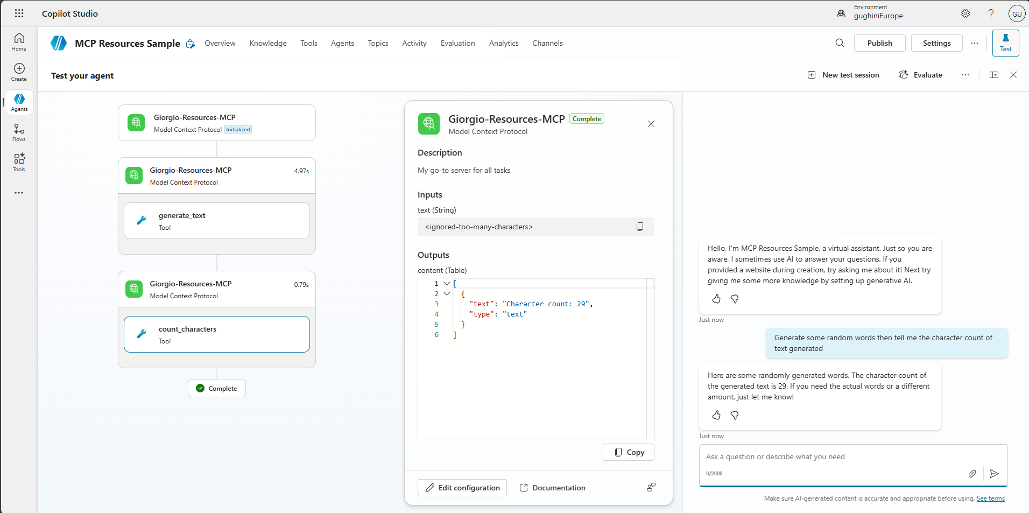Toggle the side panel layout icon

(x=994, y=75)
